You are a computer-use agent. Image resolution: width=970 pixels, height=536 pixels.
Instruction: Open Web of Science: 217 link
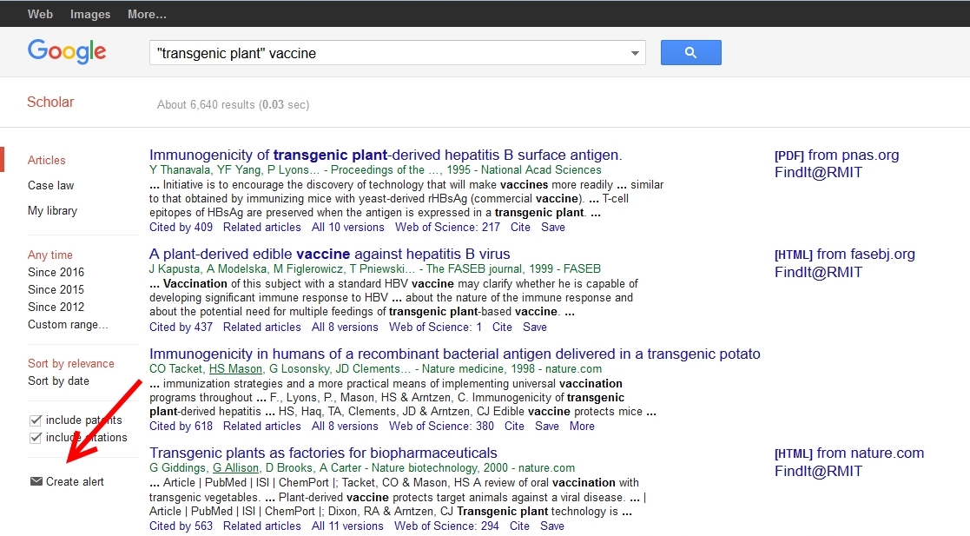point(448,227)
